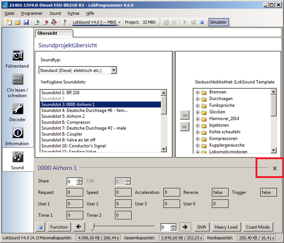Click the Request value field

[x=75, y=192]
